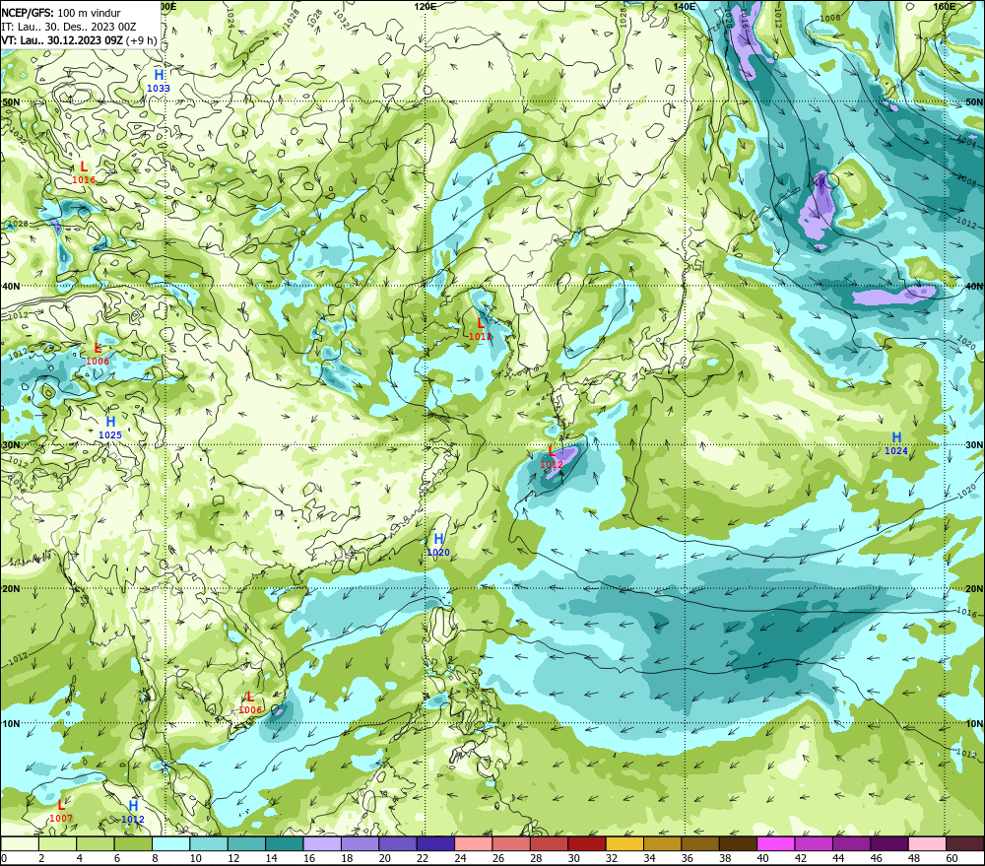The image size is (985, 866).
Task: Click the legend value 36
Action: pos(688,858)
